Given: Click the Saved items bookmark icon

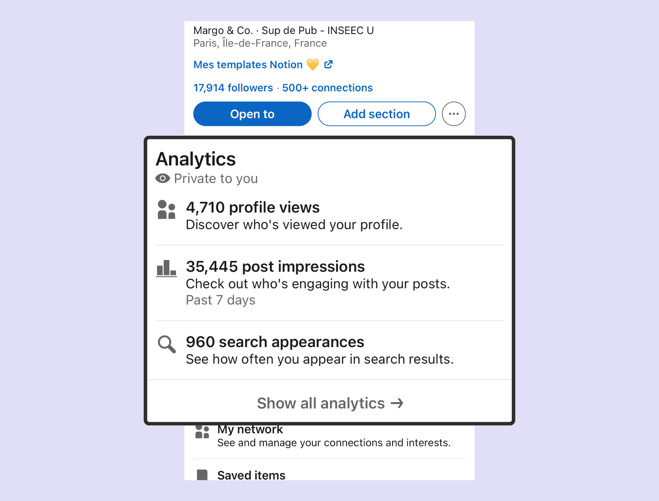Looking at the screenshot, I should point(202,474).
